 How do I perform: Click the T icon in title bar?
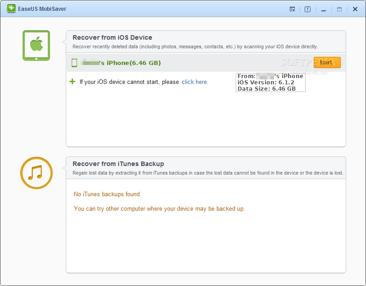308,9
